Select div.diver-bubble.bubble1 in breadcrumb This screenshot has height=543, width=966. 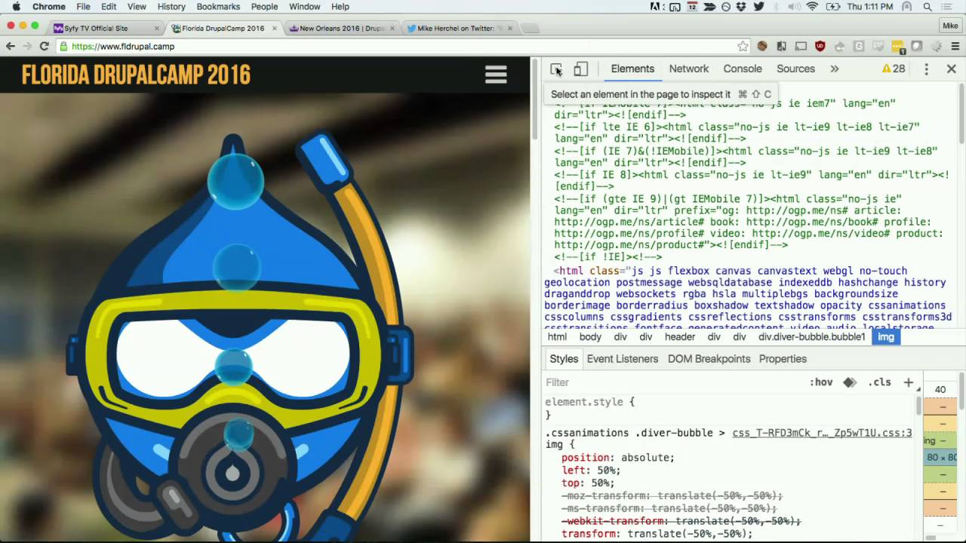(x=812, y=337)
